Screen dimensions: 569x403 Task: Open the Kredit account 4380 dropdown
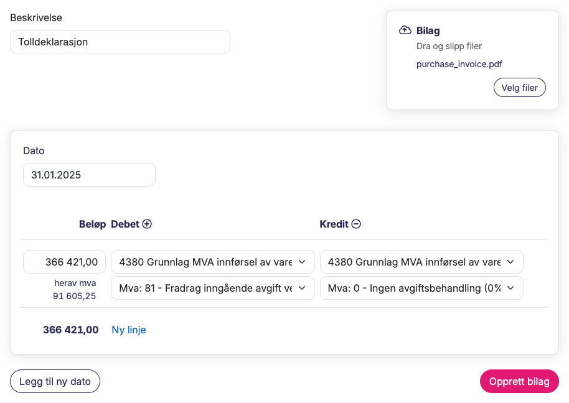[x=421, y=262]
